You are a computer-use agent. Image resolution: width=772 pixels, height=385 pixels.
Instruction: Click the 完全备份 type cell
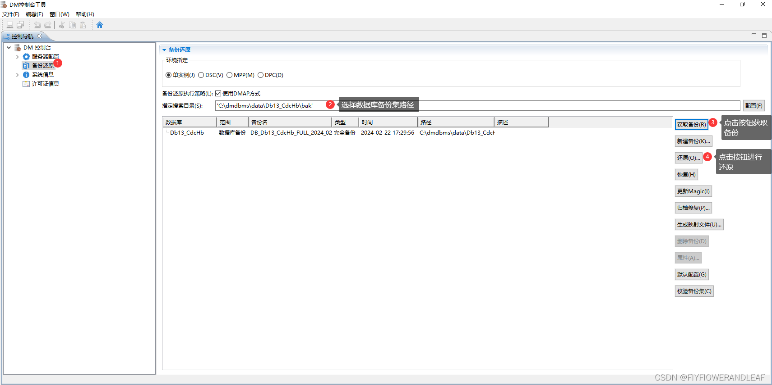[x=345, y=133]
